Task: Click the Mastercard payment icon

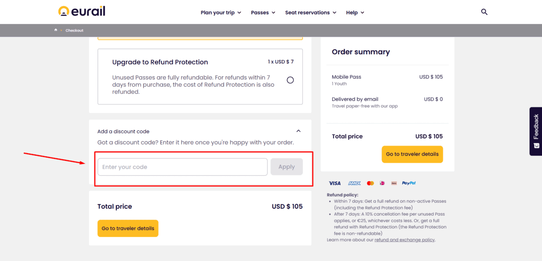Action: (x=370, y=183)
